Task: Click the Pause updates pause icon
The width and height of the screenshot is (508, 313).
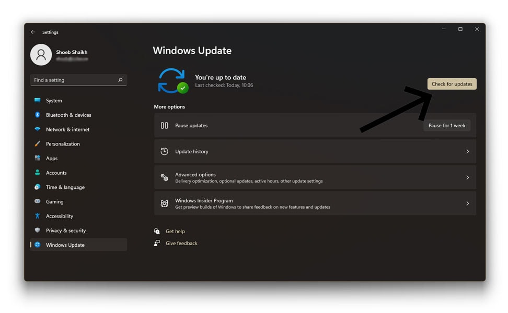Action: click(x=164, y=125)
